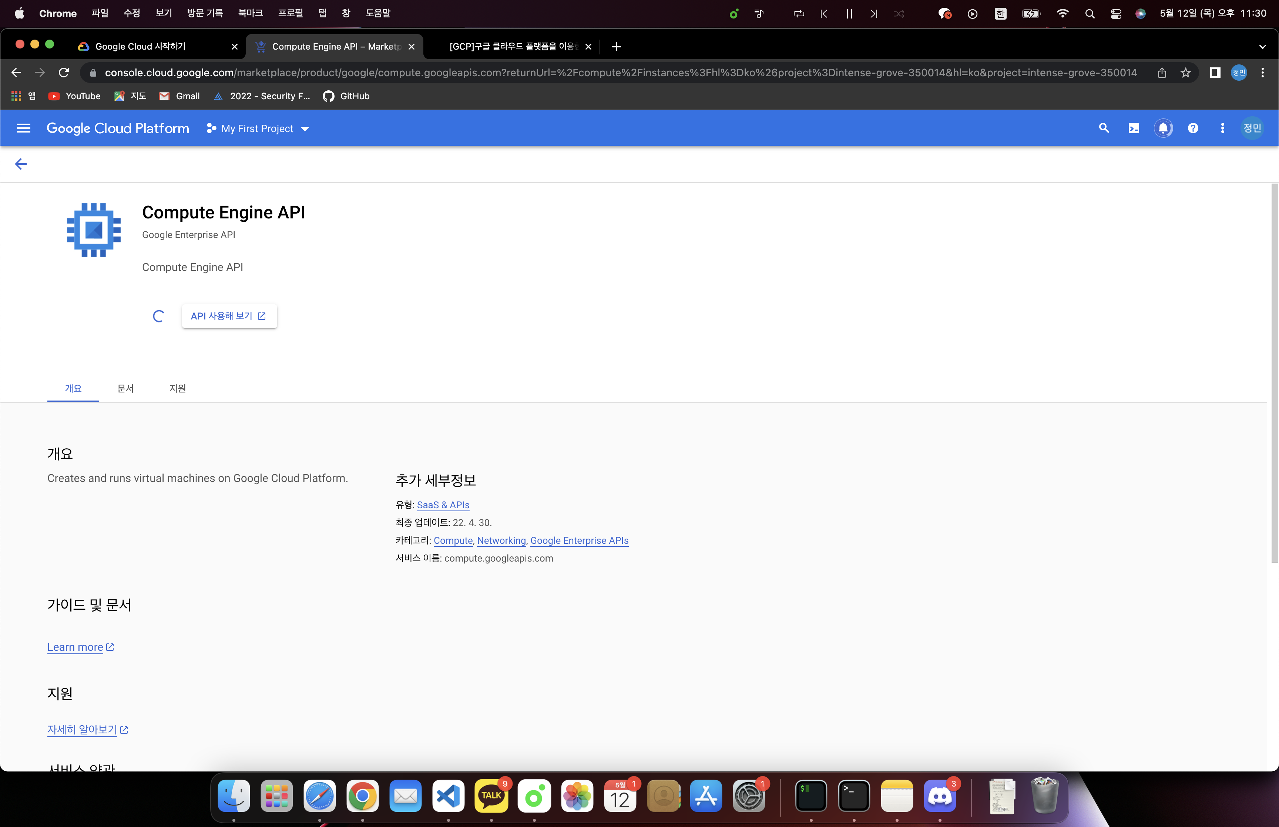Open the Apple menu
The width and height of the screenshot is (1279, 827).
coord(19,13)
